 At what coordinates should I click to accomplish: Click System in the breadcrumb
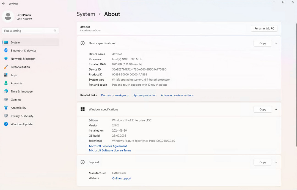click(86, 14)
